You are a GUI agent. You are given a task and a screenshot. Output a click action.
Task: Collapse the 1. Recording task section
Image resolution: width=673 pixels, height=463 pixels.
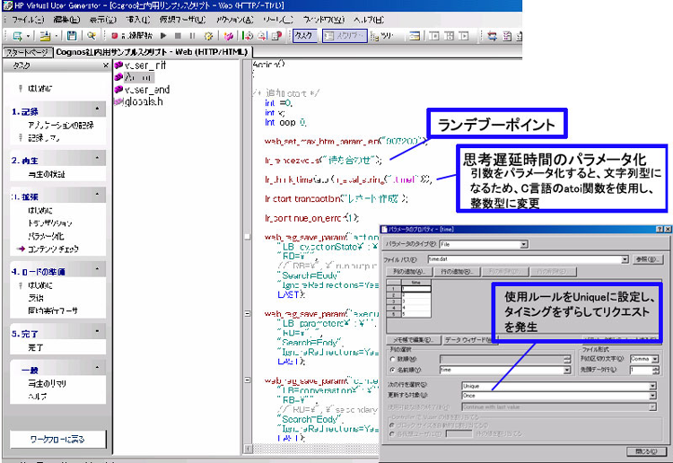98,109
